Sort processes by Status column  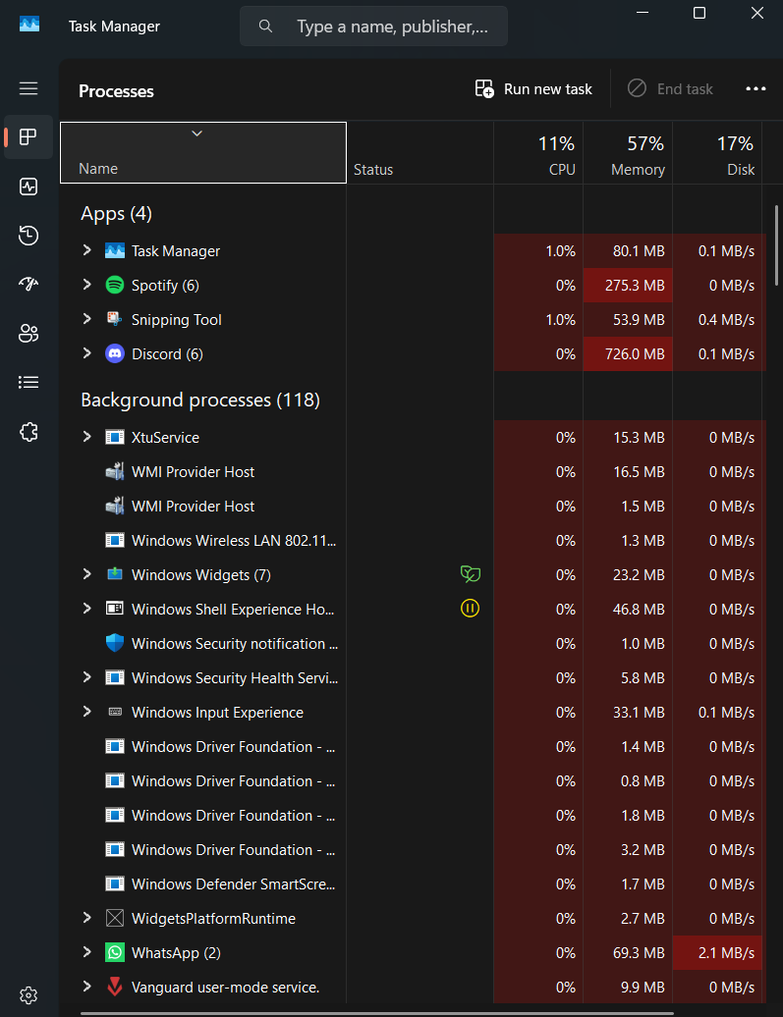(420, 152)
